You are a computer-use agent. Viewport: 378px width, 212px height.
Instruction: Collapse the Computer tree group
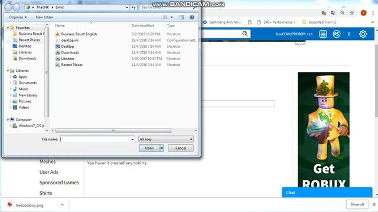click(8, 120)
